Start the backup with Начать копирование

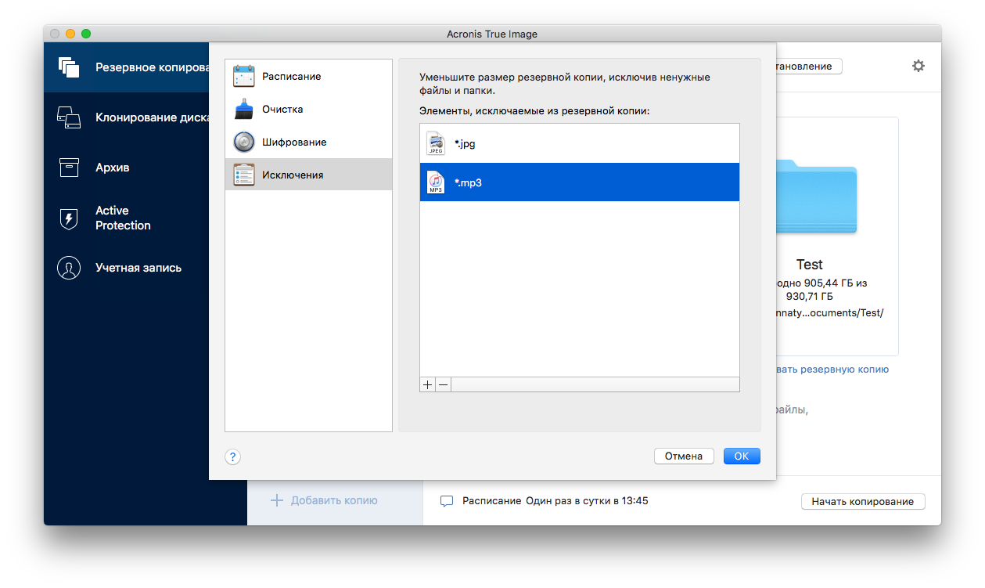863,501
